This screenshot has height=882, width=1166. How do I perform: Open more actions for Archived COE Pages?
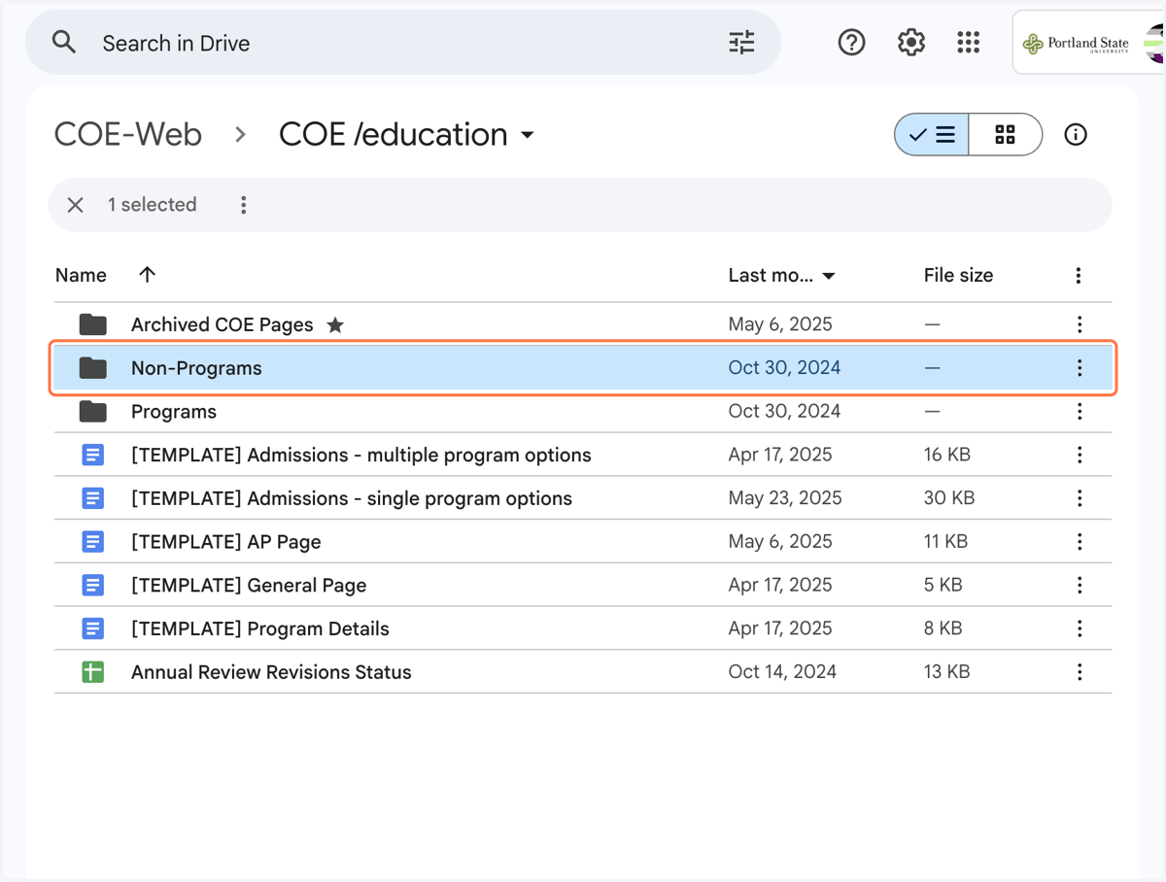[x=1079, y=324]
